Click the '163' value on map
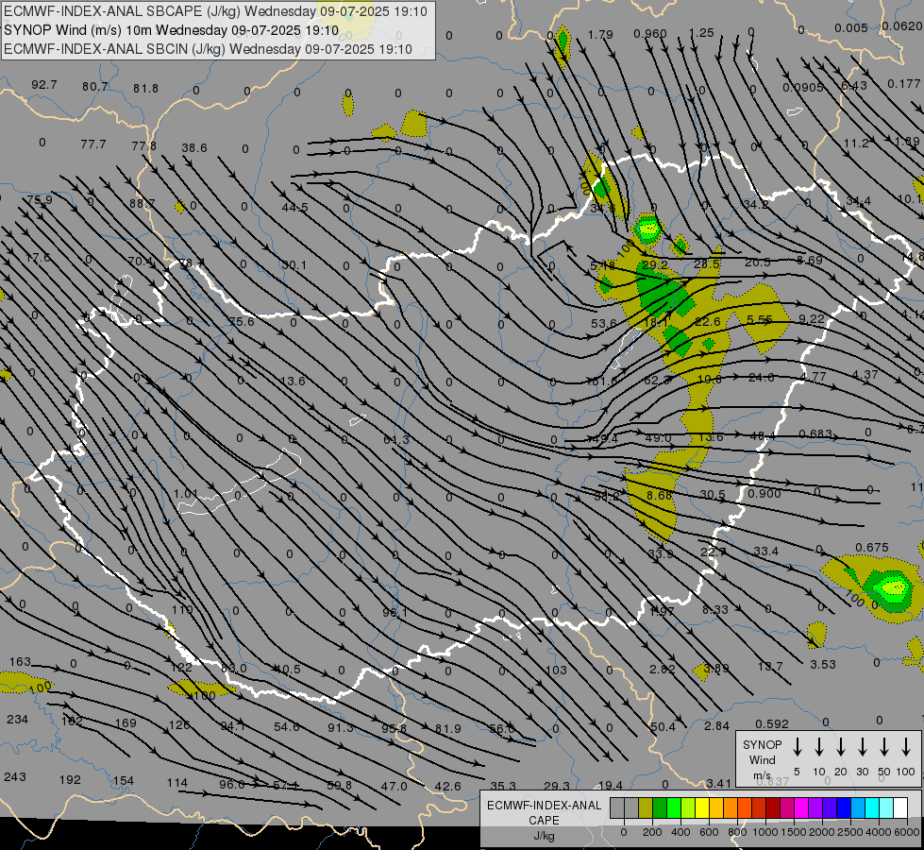This screenshot has width=924, height=850. [x=20, y=662]
